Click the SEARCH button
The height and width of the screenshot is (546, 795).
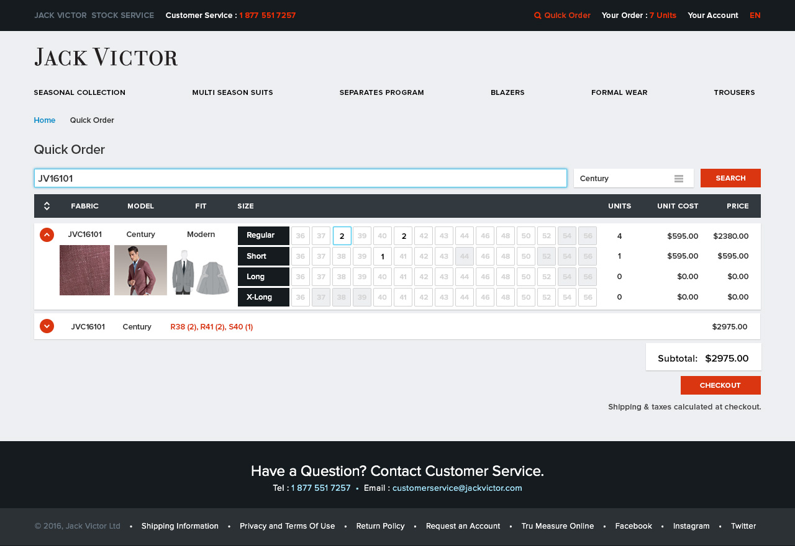coord(730,178)
